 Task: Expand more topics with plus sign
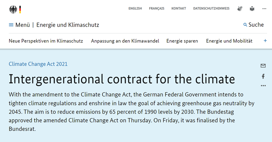[x=265, y=41]
